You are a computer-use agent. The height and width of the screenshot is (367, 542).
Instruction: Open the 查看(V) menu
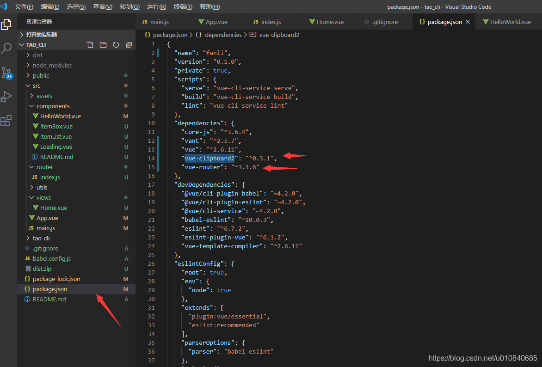click(x=103, y=6)
